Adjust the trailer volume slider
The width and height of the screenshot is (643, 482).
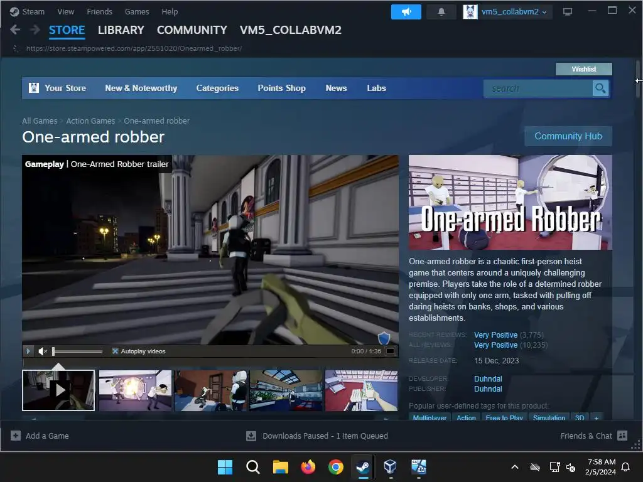pos(77,351)
